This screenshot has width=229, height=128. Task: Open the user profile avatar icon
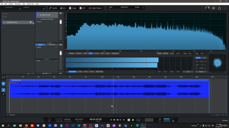click(207, 8)
